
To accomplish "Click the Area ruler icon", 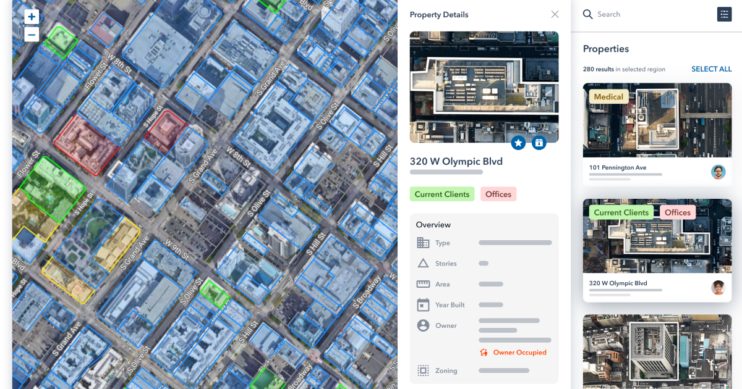I will tap(423, 284).
